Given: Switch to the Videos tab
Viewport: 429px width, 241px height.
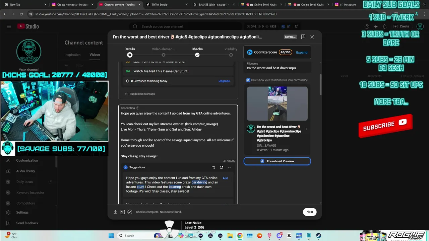Looking at the screenshot, I should click(x=95, y=55).
